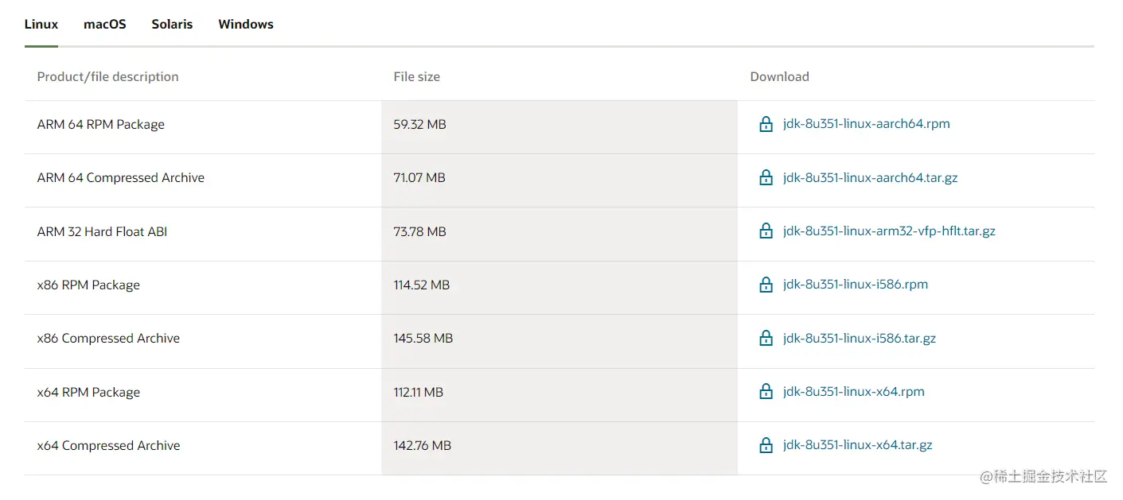Click lock icon beside arm32-vfp-hflt download

coord(766,231)
